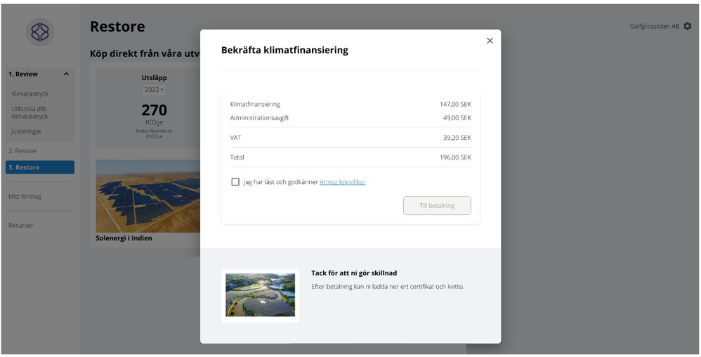Open the Atmoz köpvillkor link
The height and width of the screenshot is (357, 701).
pyautogui.click(x=343, y=182)
